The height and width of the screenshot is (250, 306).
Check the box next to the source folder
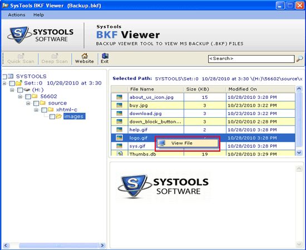(36, 103)
